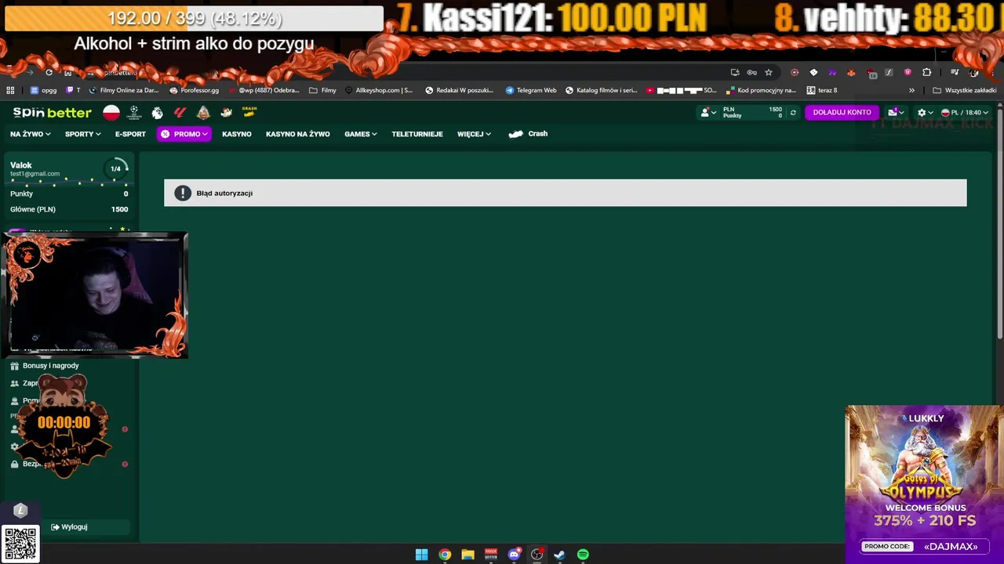Click the DOŁADUJ KONTO button
Screen dimensions: 1004x564
coord(842,113)
